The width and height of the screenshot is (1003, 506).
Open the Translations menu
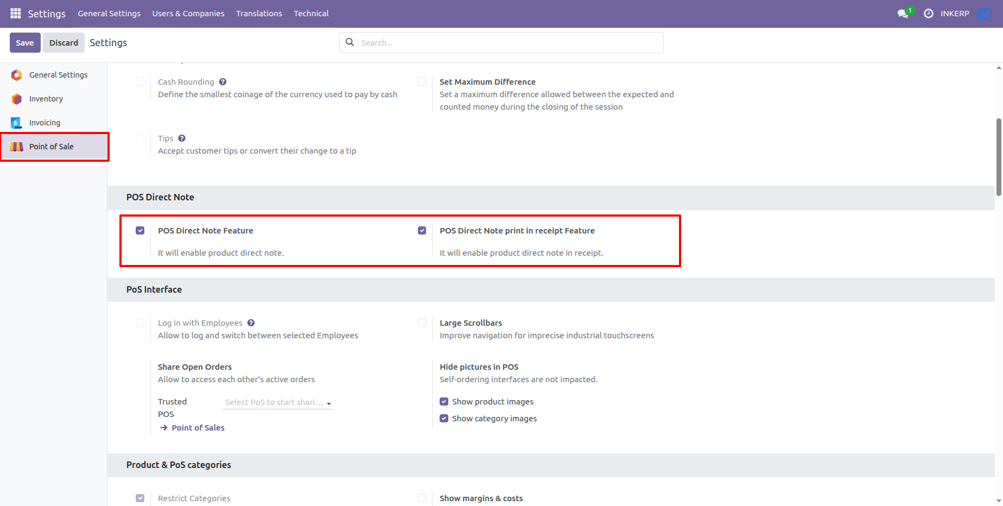(259, 14)
